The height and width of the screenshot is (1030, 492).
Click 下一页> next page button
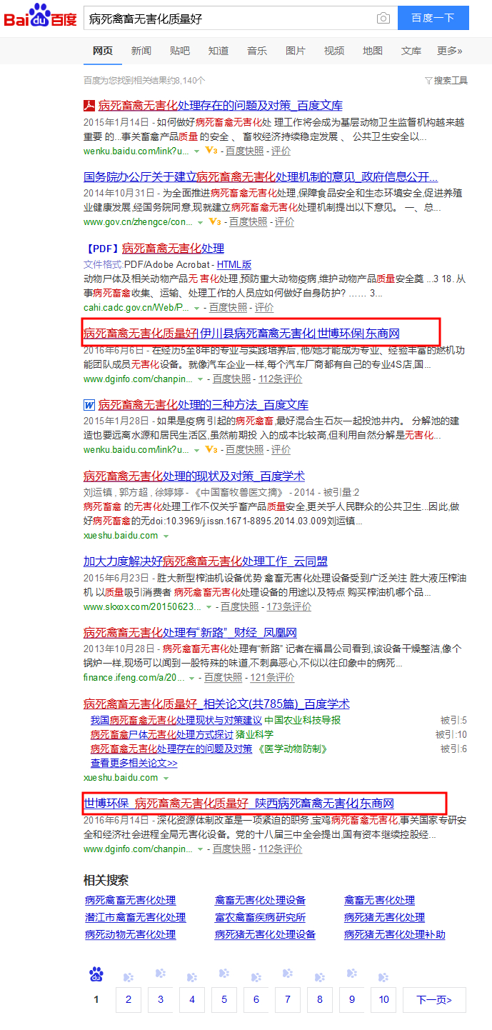tap(434, 1000)
